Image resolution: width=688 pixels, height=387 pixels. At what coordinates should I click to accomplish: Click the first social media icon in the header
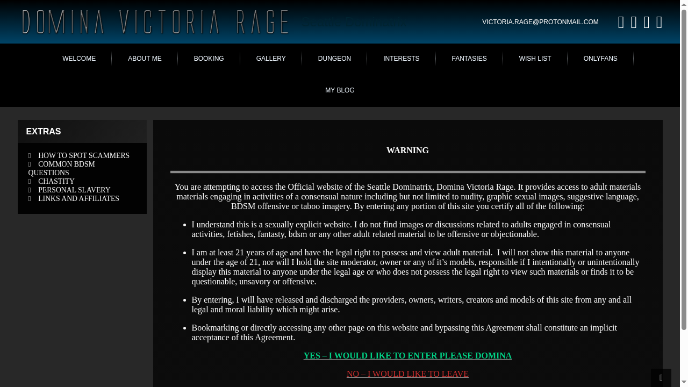[621, 22]
